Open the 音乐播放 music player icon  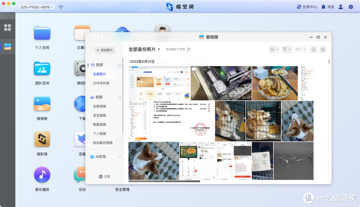click(x=42, y=174)
